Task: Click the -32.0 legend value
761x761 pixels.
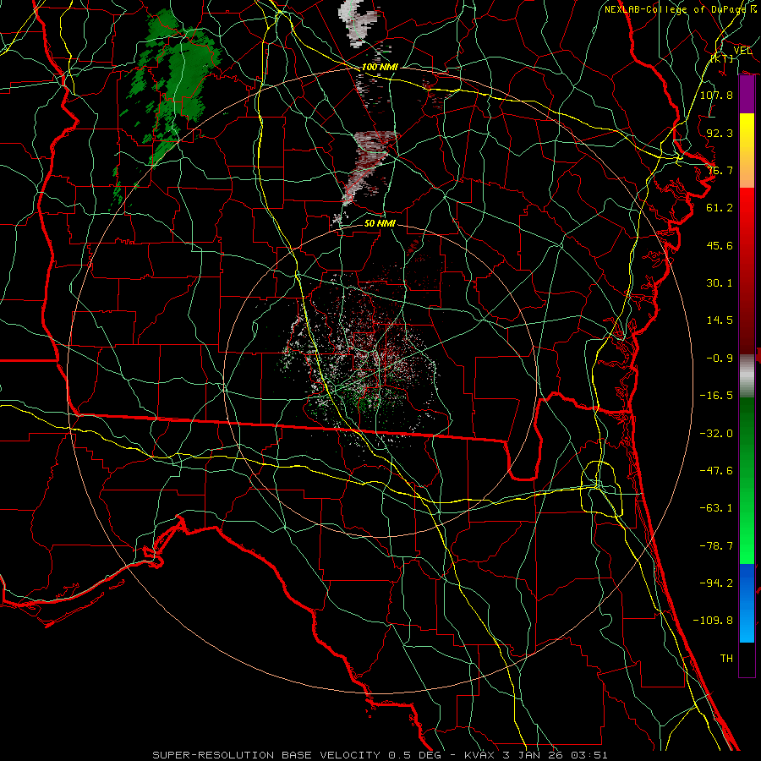Action: pyautogui.click(x=716, y=434)
